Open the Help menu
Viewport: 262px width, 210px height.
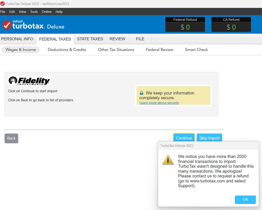click(x=59, y=12)
